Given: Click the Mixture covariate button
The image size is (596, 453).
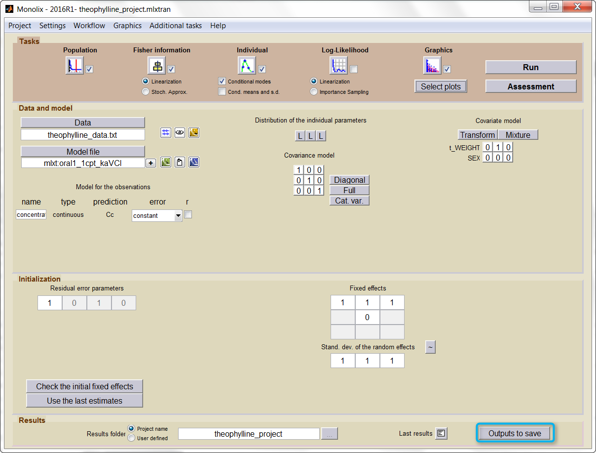Looking at the screenshot, I should (518, 135).
